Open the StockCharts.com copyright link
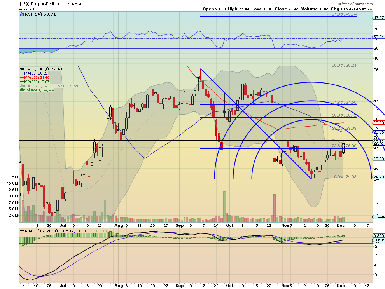The height and width of the screenshot is (289, 385). click(x=355, y=4)
